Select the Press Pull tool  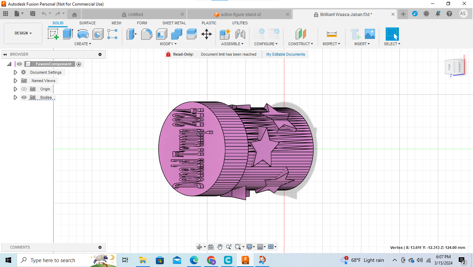(131, 34)
